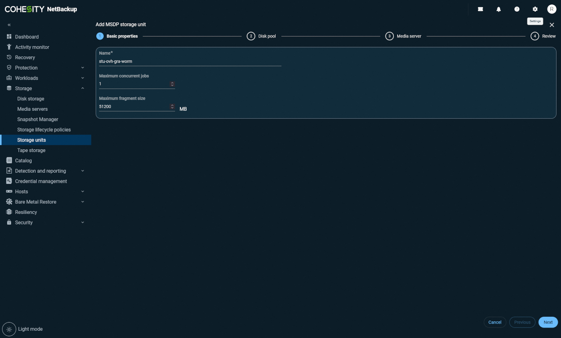Switch to Light mode
Viewport: 561px width, 338px height.
(9, 329)
